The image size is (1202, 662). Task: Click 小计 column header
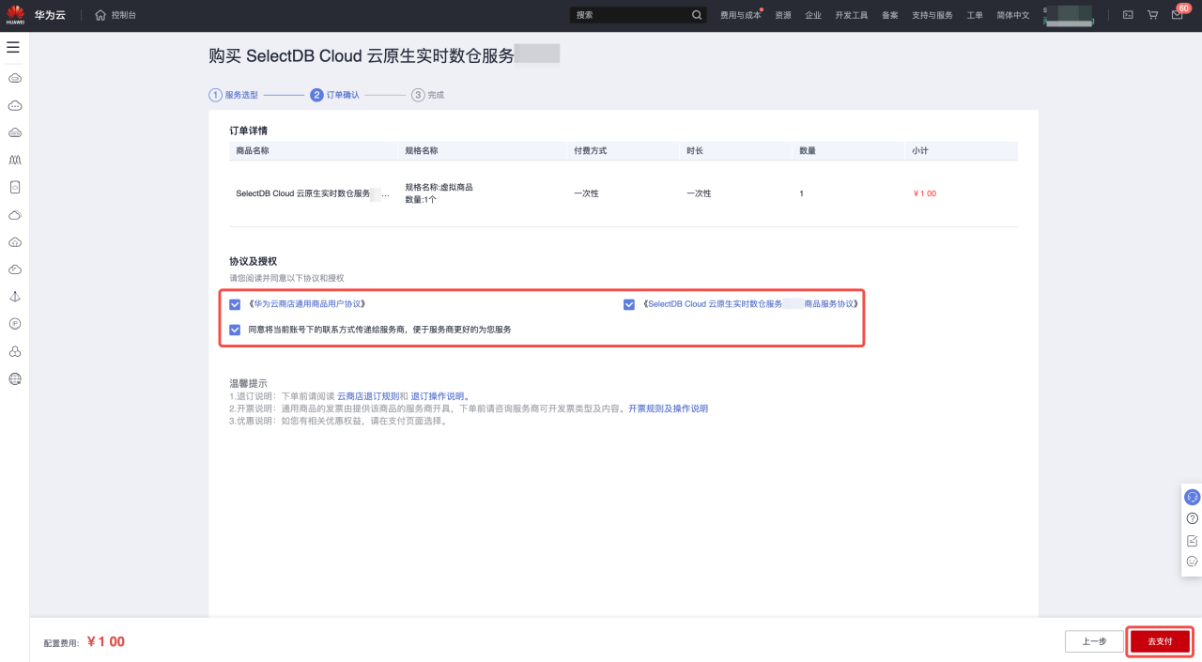point(920,150)
